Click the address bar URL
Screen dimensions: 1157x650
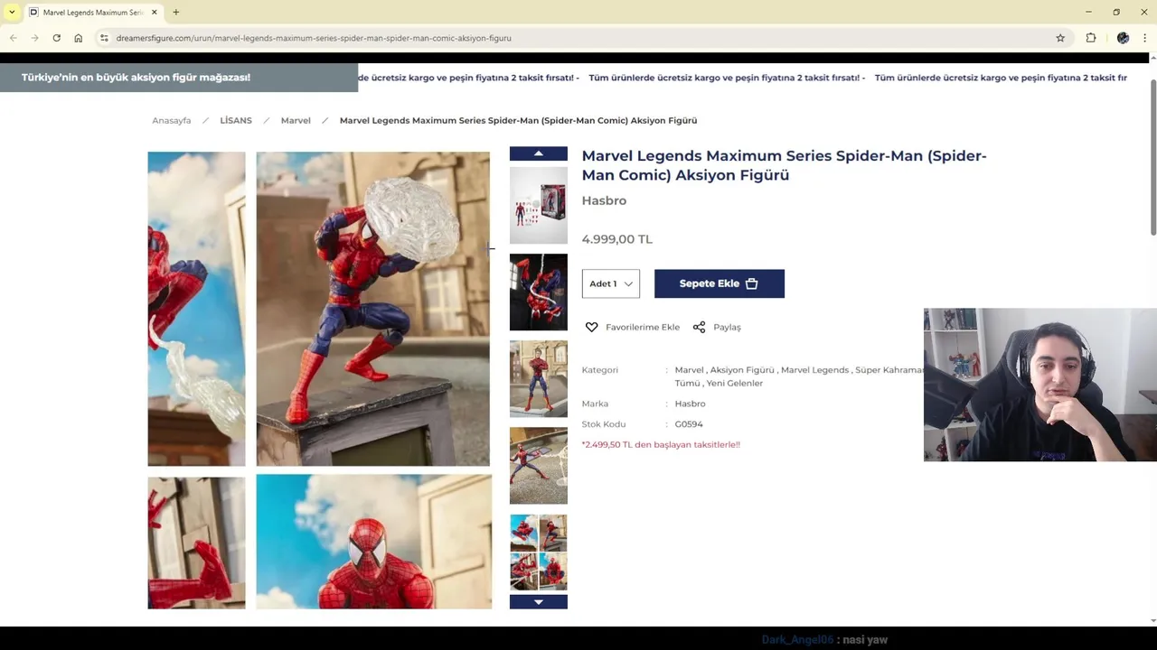click(x=314, y=38)
